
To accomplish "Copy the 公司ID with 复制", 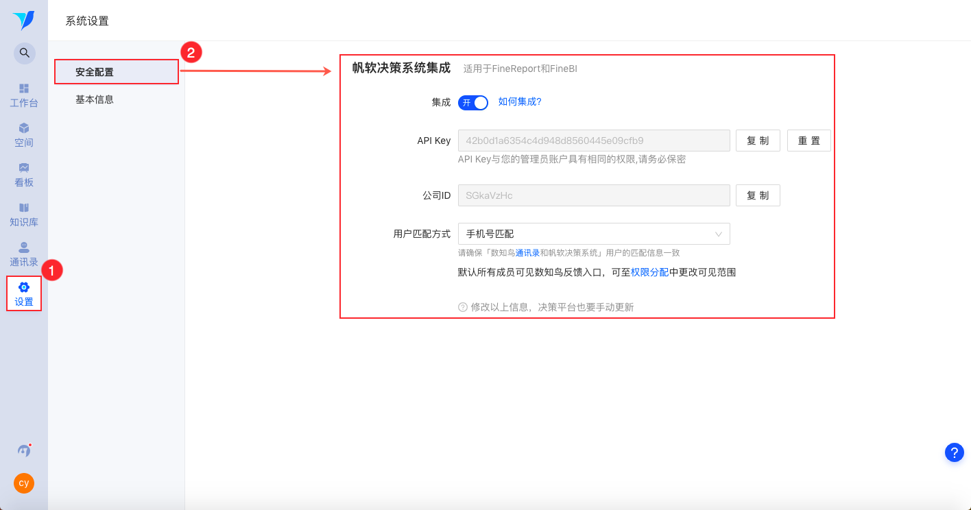I will click(758, 195).
